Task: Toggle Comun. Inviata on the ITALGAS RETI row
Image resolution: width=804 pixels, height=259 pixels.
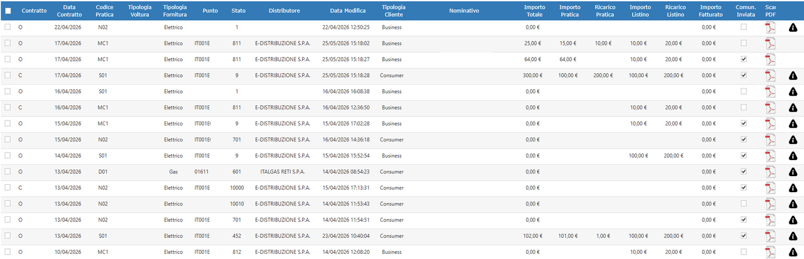Action: click(x=743, y=172)
